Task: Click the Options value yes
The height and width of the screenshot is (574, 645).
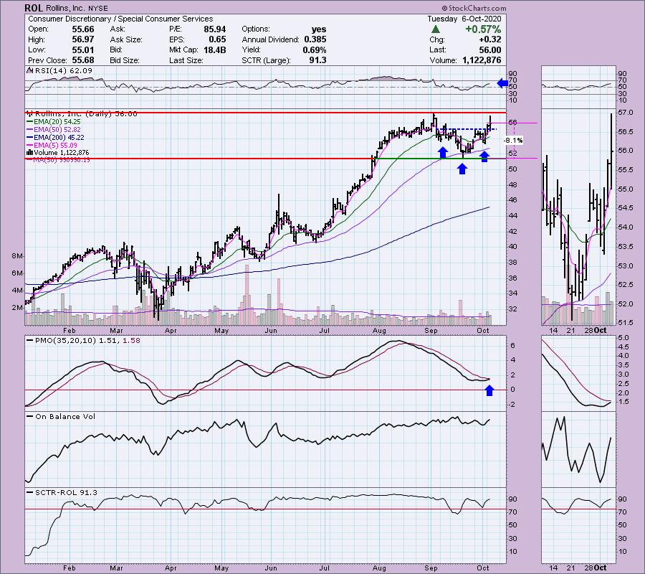Action: (319, 29)
